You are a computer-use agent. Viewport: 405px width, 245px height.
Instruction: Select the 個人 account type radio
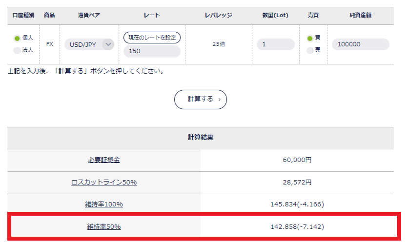click(17, 38)
